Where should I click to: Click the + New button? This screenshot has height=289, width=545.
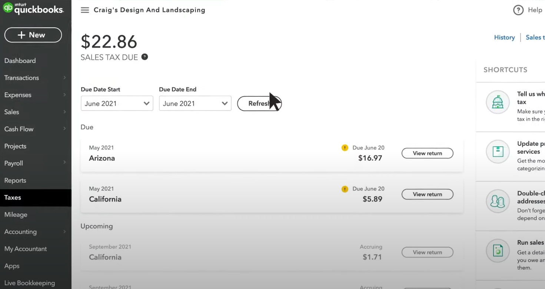point(33,35)
